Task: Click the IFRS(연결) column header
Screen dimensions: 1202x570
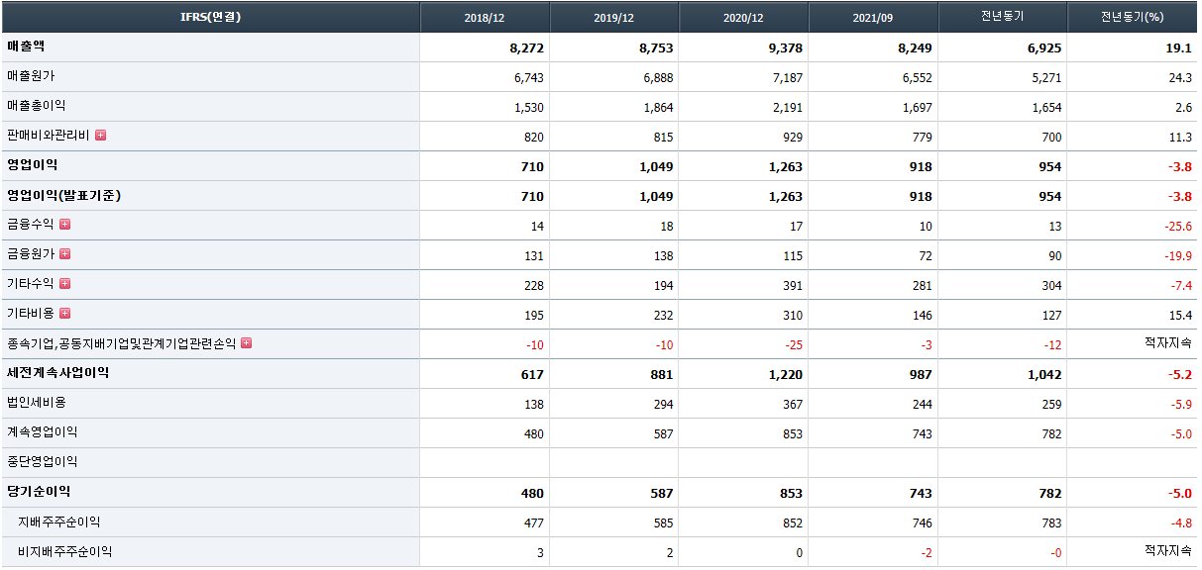Action: pos(210,17)
